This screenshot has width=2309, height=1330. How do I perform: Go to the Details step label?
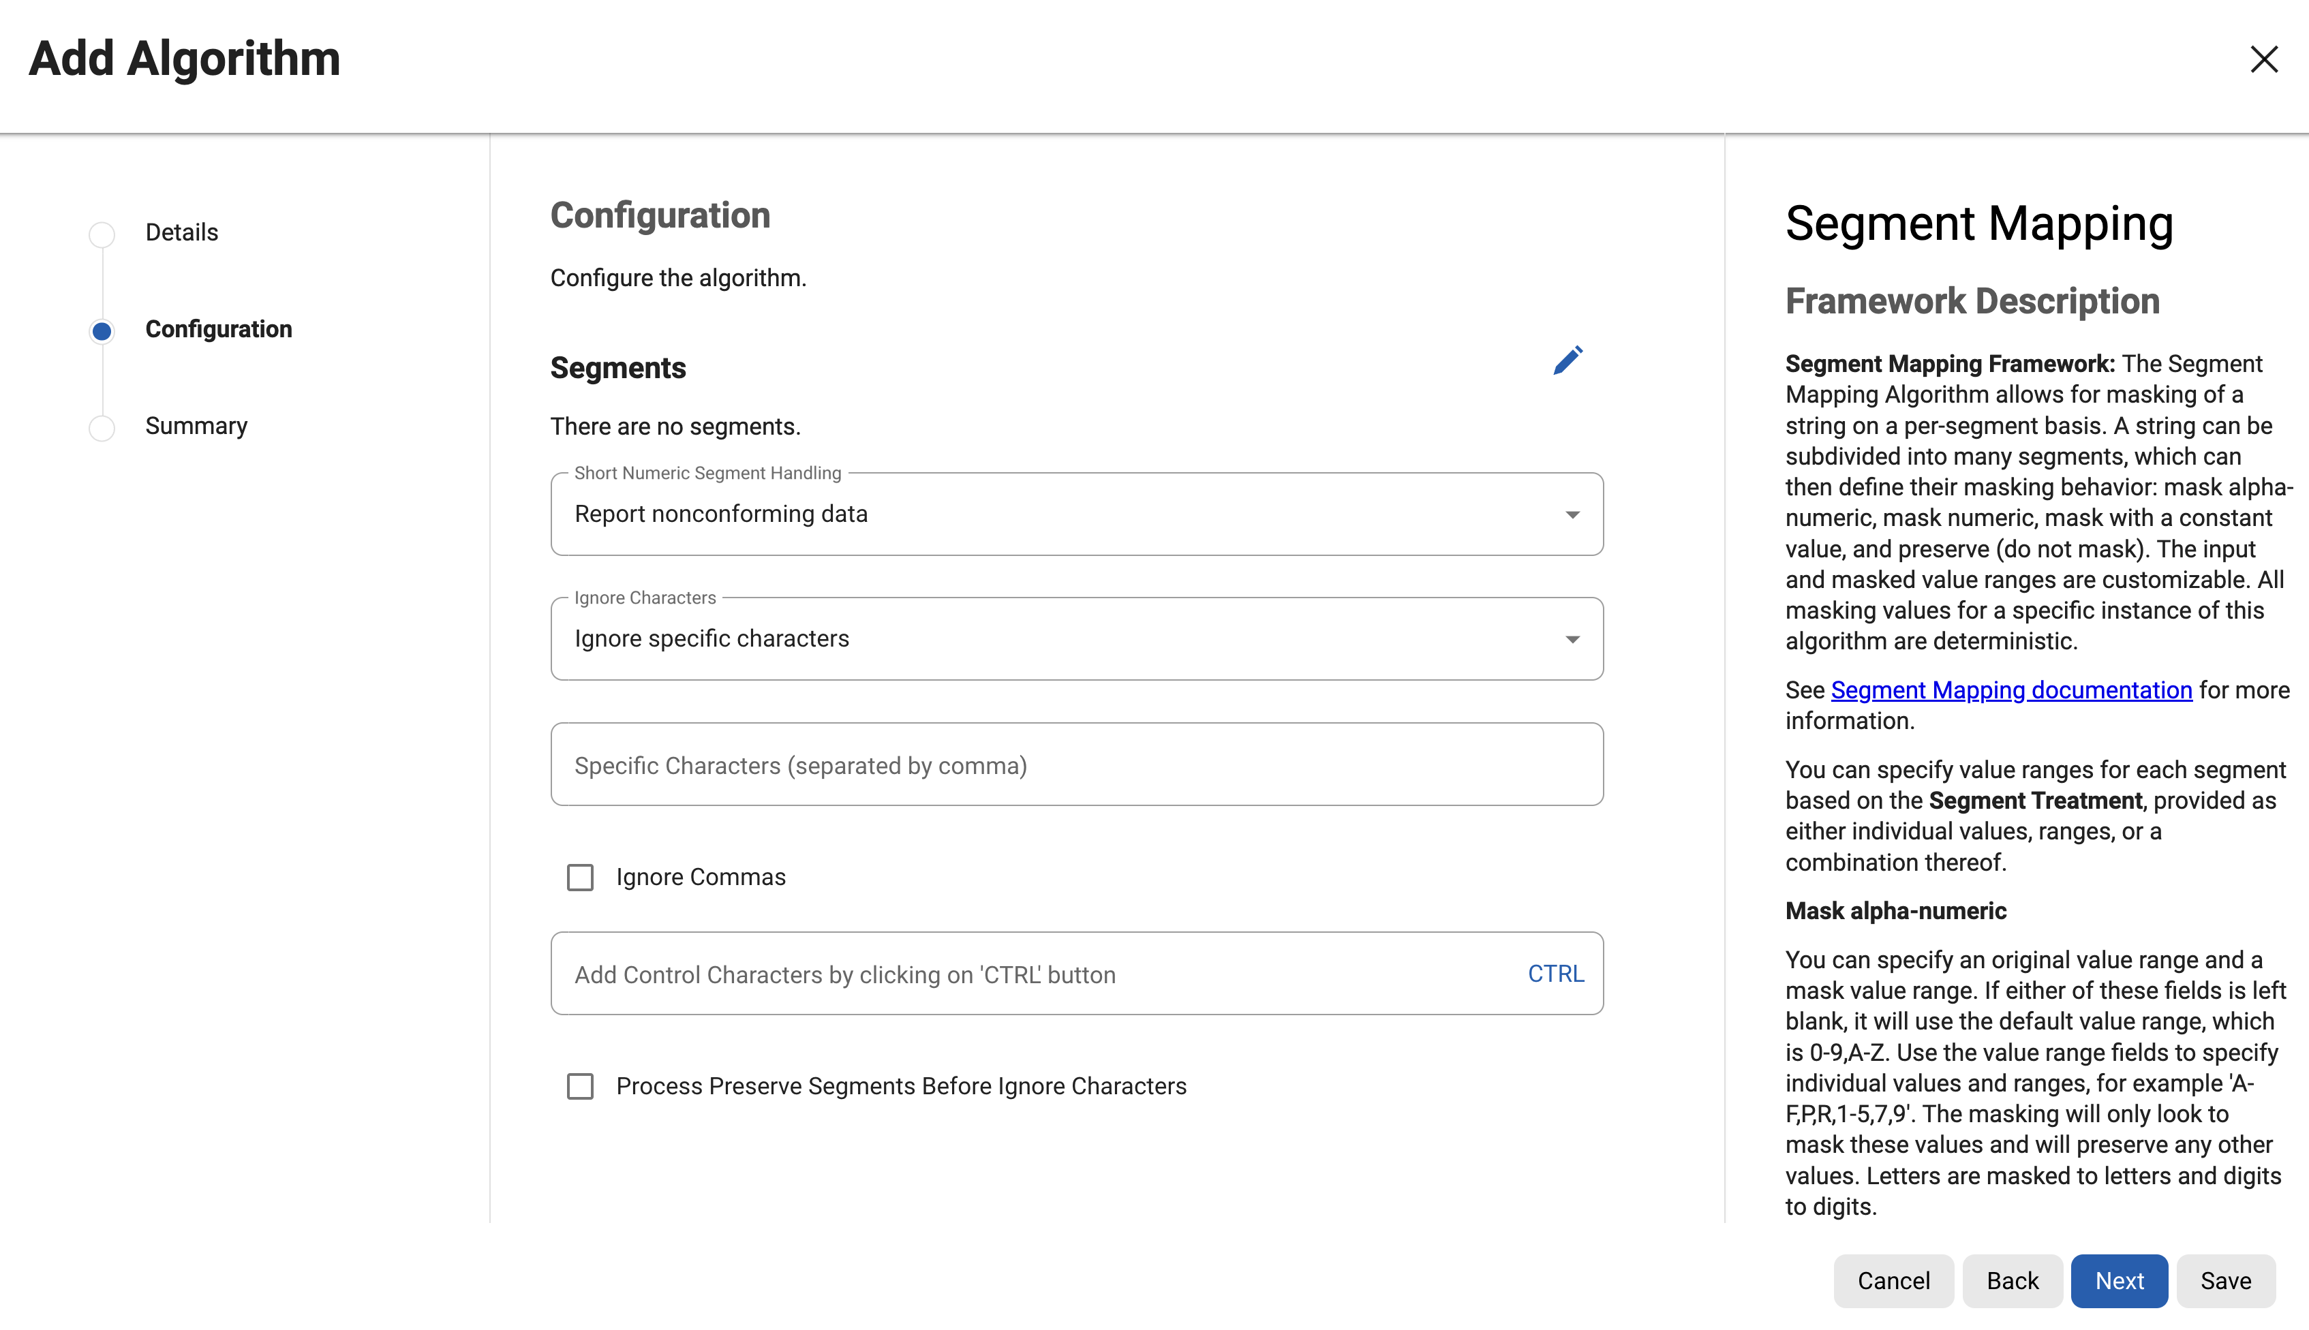182,232
